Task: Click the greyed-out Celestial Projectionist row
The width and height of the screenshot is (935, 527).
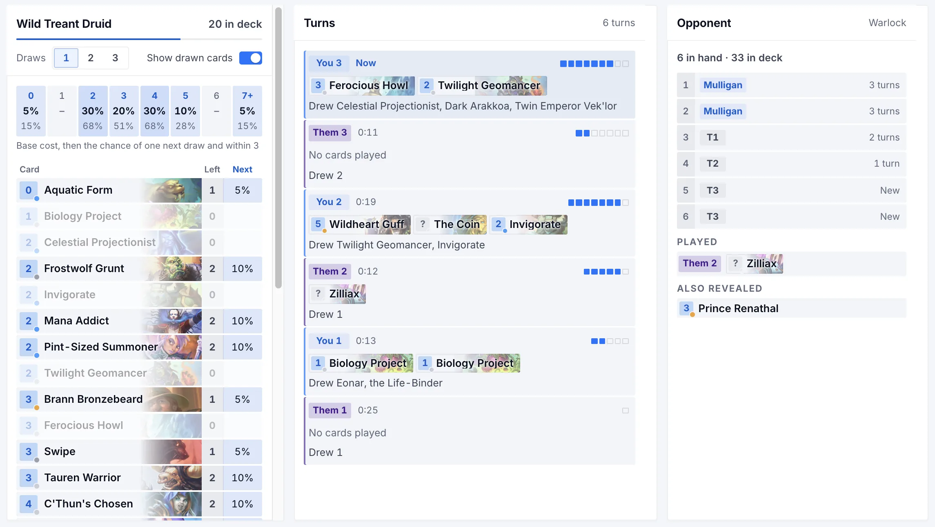Action: 139,242
